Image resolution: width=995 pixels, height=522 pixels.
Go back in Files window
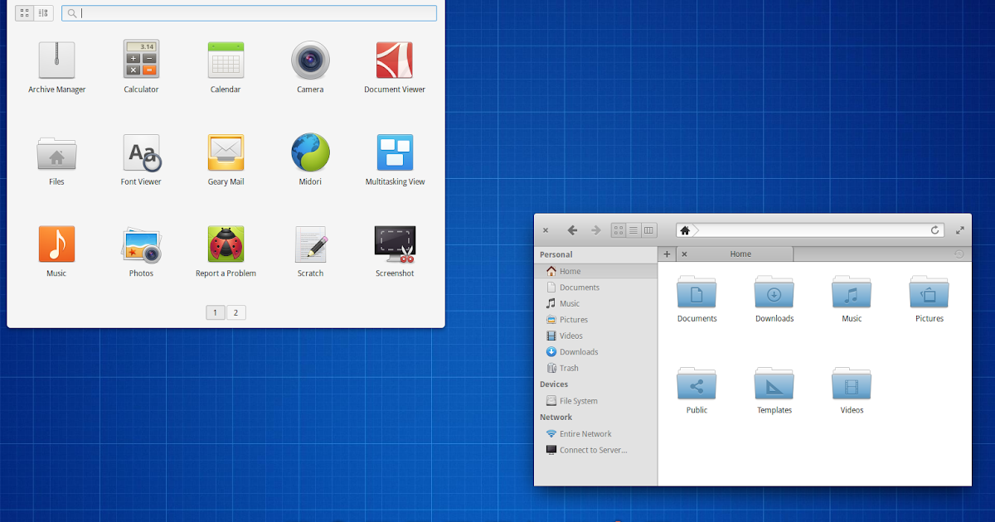572,230
